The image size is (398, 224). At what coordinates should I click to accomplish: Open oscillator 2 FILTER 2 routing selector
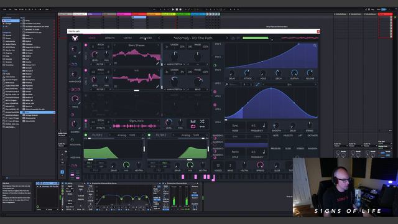point(101,90)
